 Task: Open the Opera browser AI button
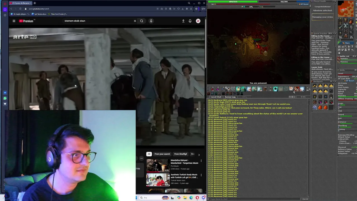(x=203, y=9)
